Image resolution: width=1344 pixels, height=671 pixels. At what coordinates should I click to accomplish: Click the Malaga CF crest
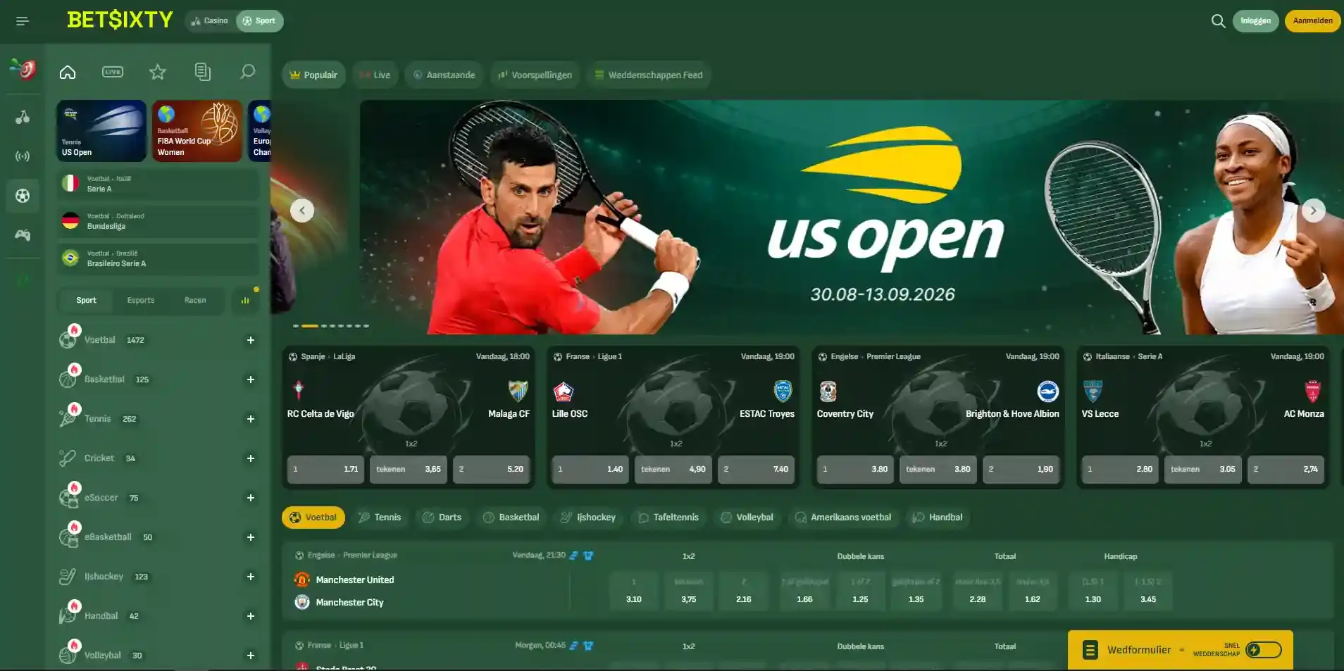point(518,391)
